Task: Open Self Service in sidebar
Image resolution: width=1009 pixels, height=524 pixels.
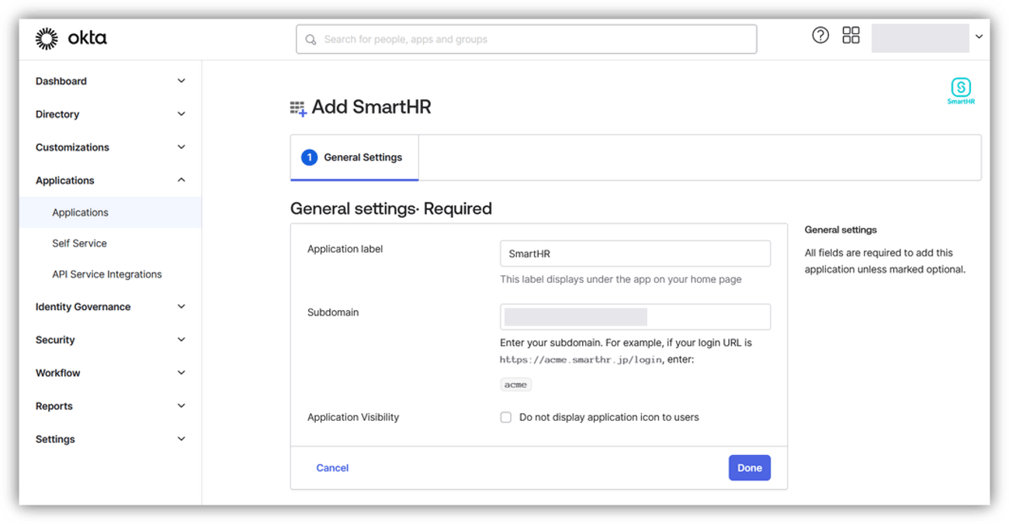Action: [x=79, y=243]
